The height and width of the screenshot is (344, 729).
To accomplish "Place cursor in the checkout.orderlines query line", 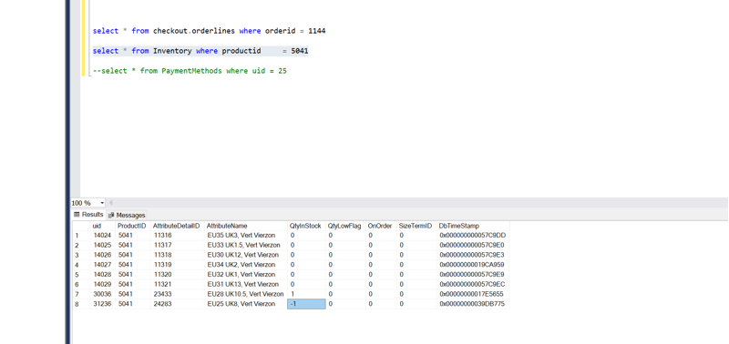I will click(209, 31).
